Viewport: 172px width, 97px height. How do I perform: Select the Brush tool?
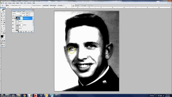pyautogui.click(x=4, y=18)
